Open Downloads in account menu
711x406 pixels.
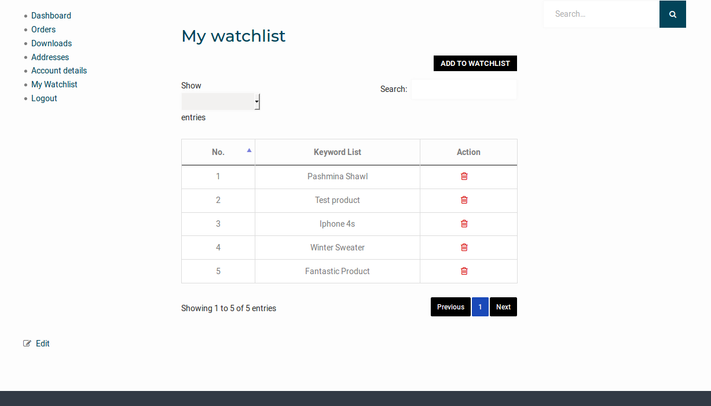click(52, 43)
